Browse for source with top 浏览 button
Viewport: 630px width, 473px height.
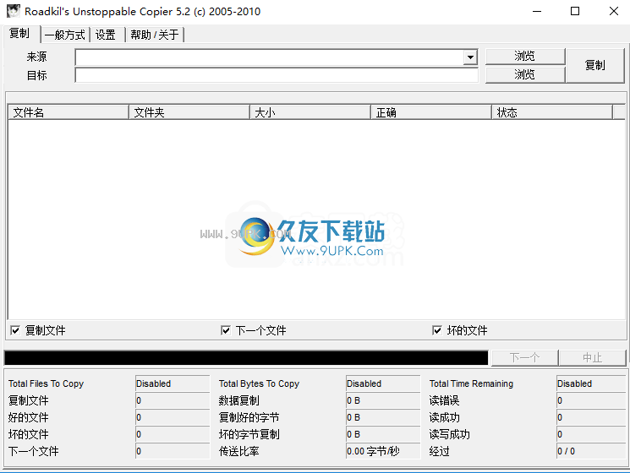[x=525, y=56]
